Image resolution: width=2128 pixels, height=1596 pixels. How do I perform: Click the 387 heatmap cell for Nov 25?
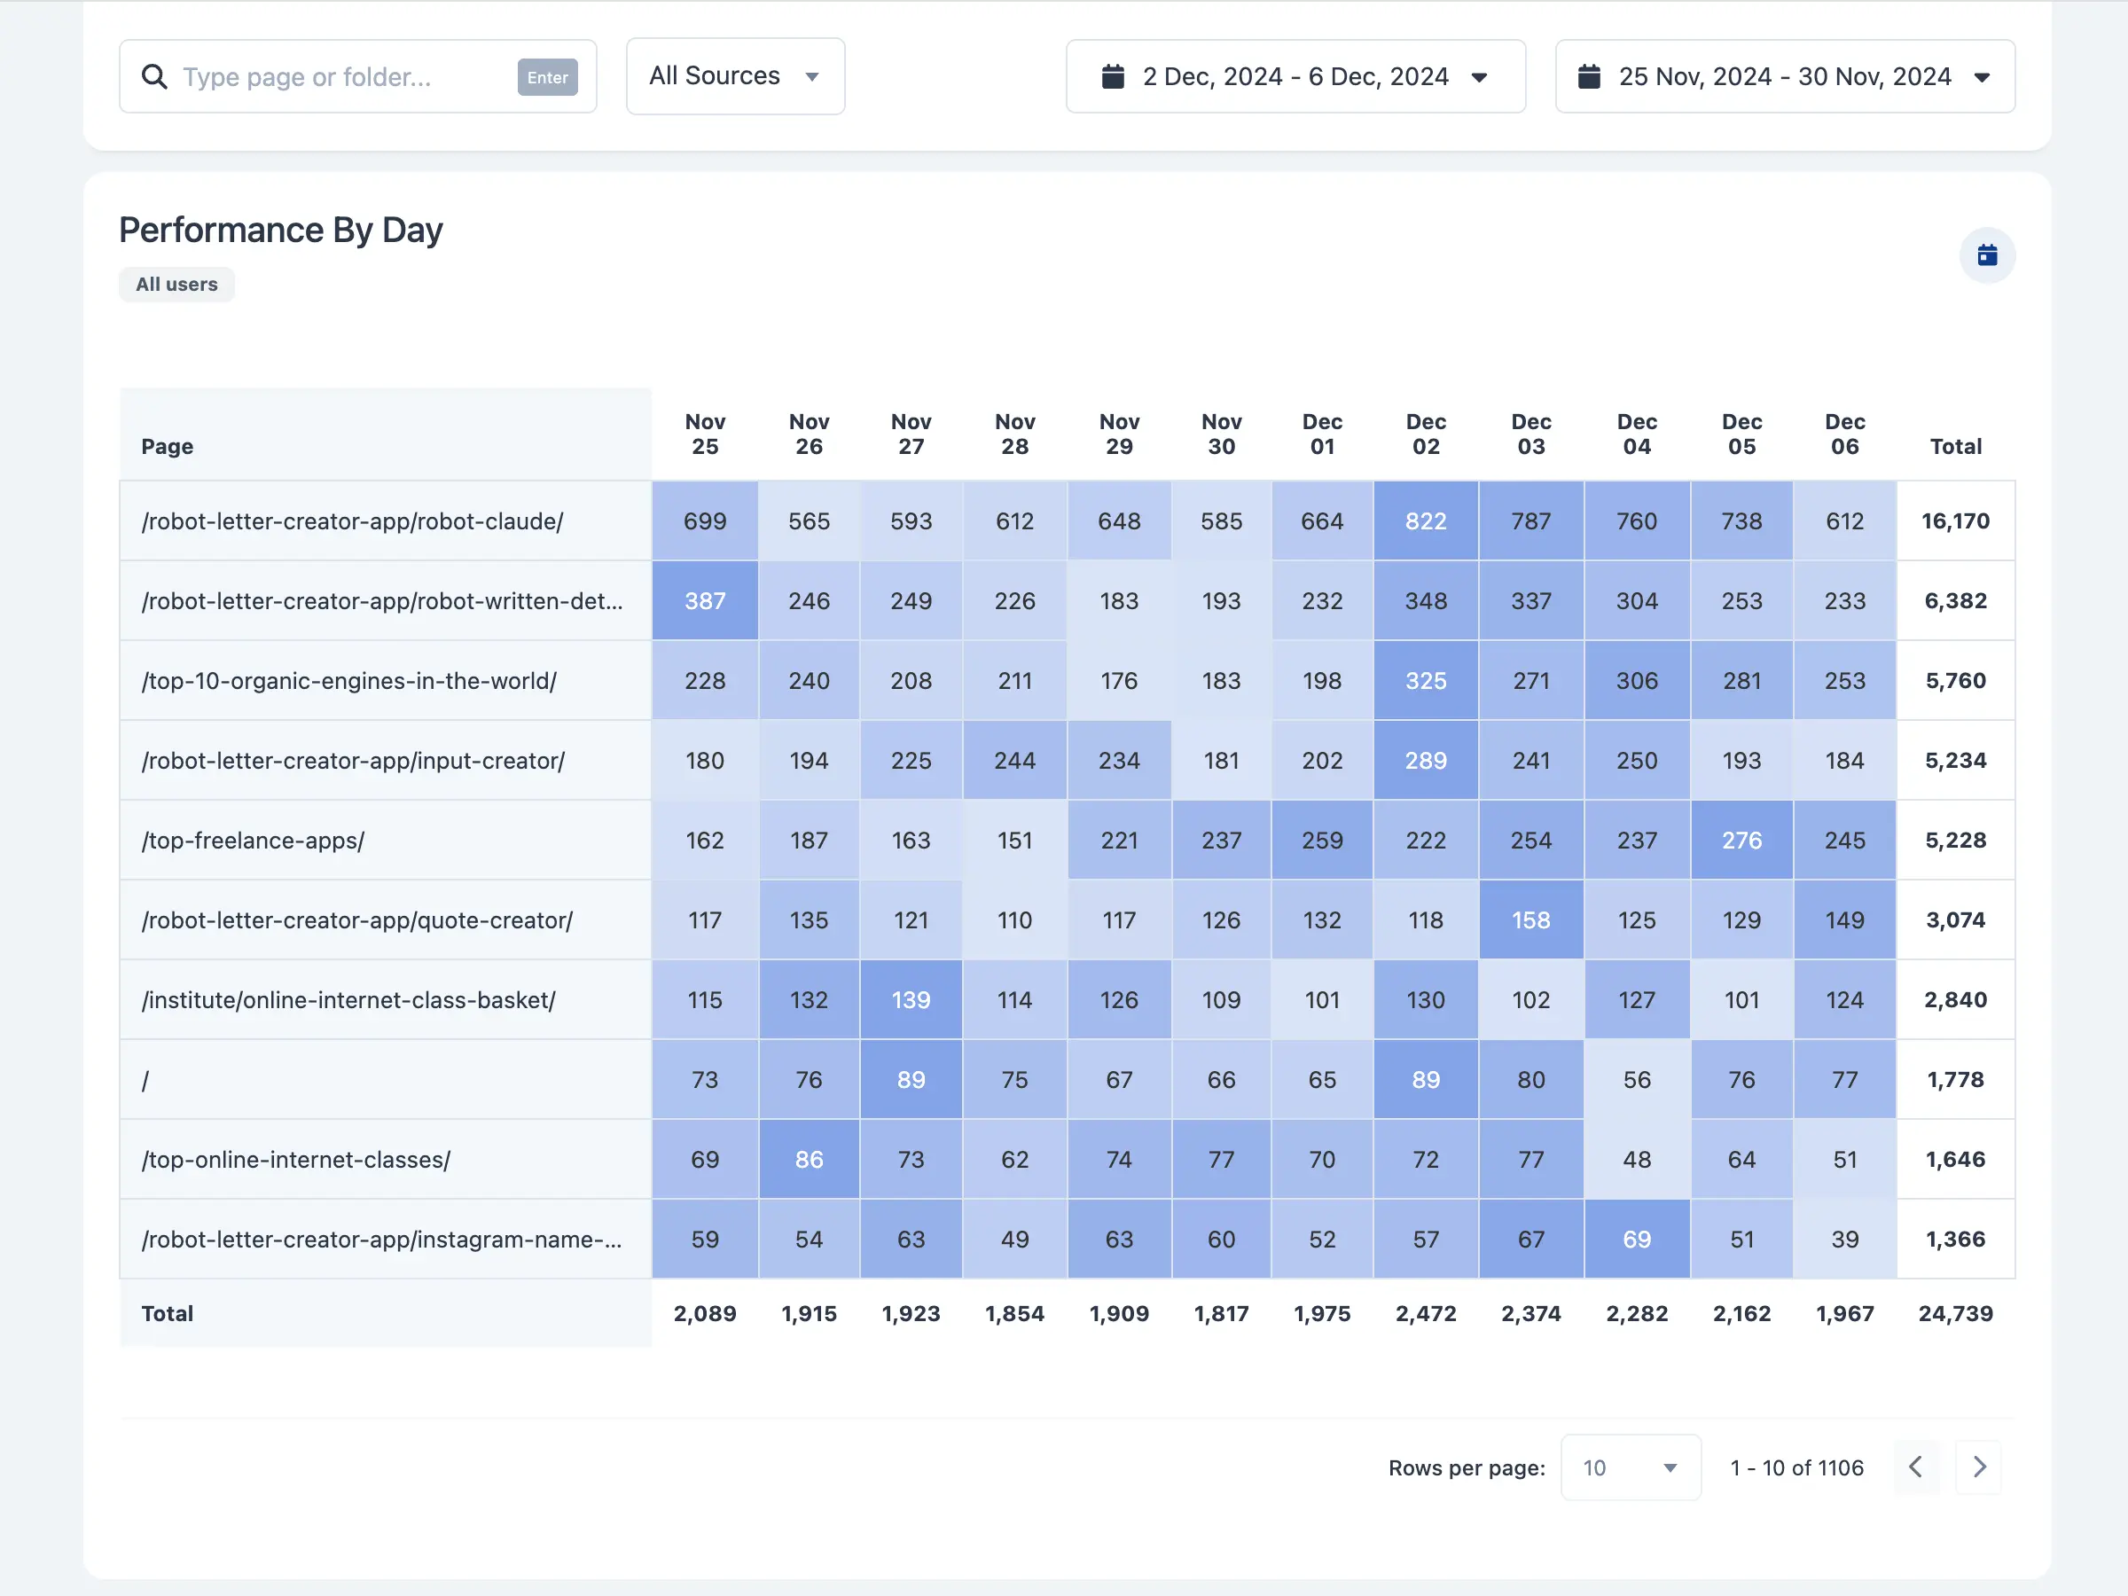704,601
